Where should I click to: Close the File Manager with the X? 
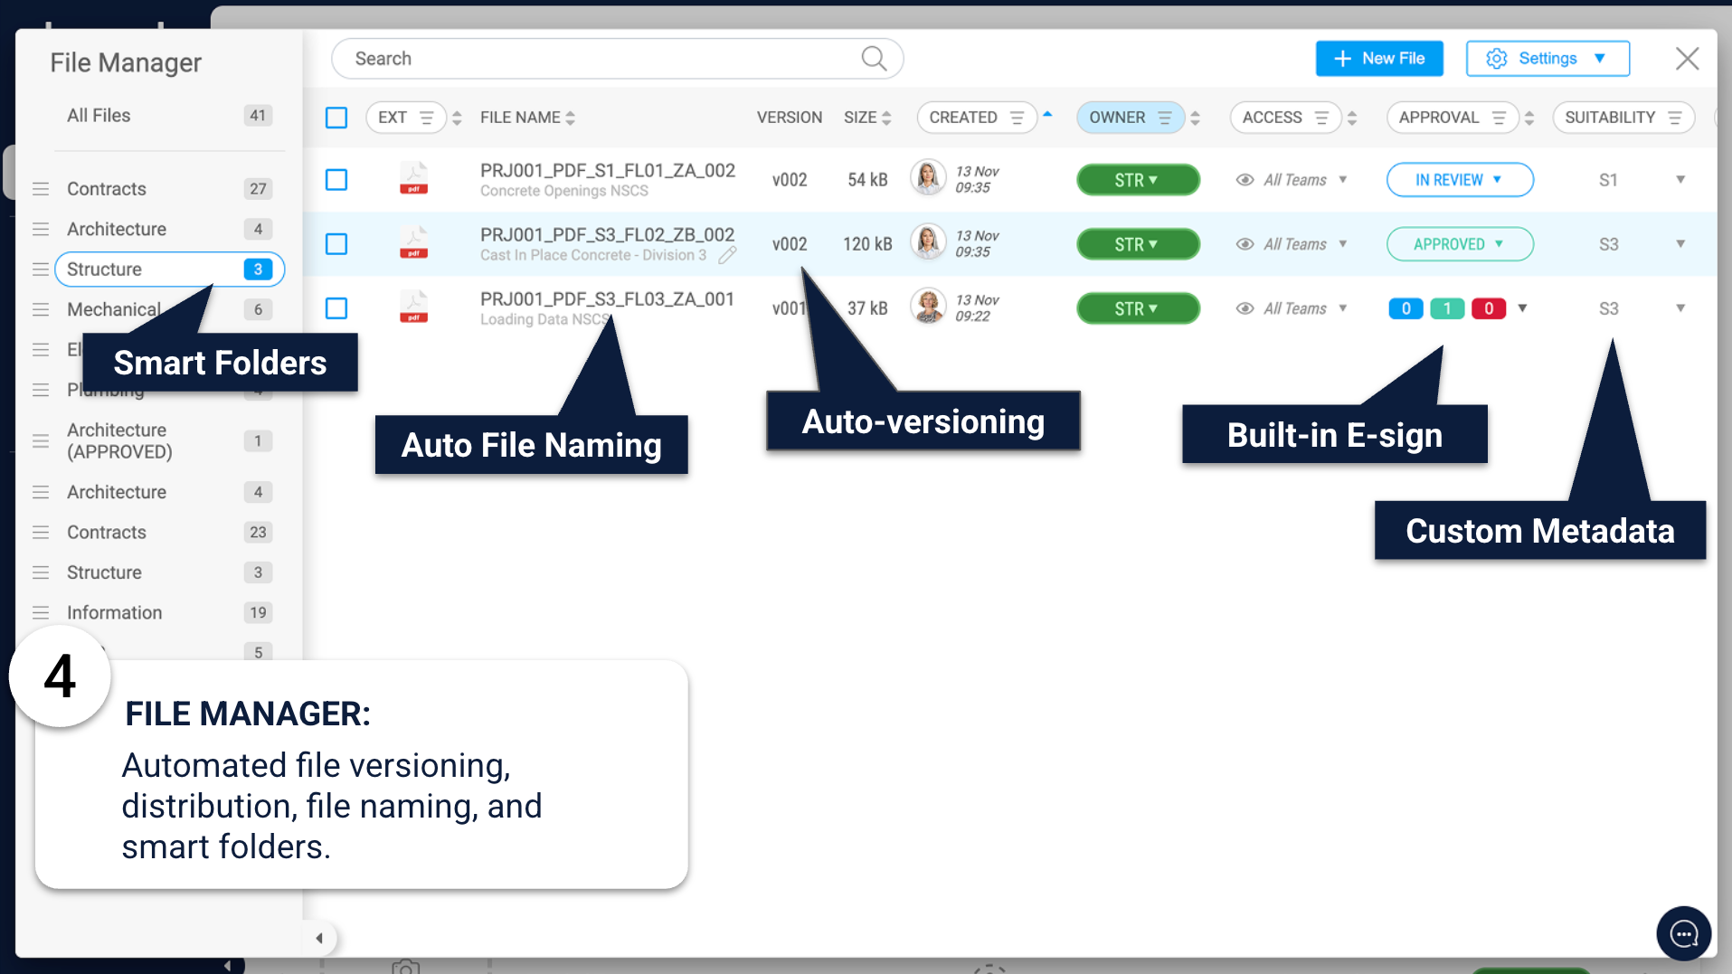click(1687, 59)
